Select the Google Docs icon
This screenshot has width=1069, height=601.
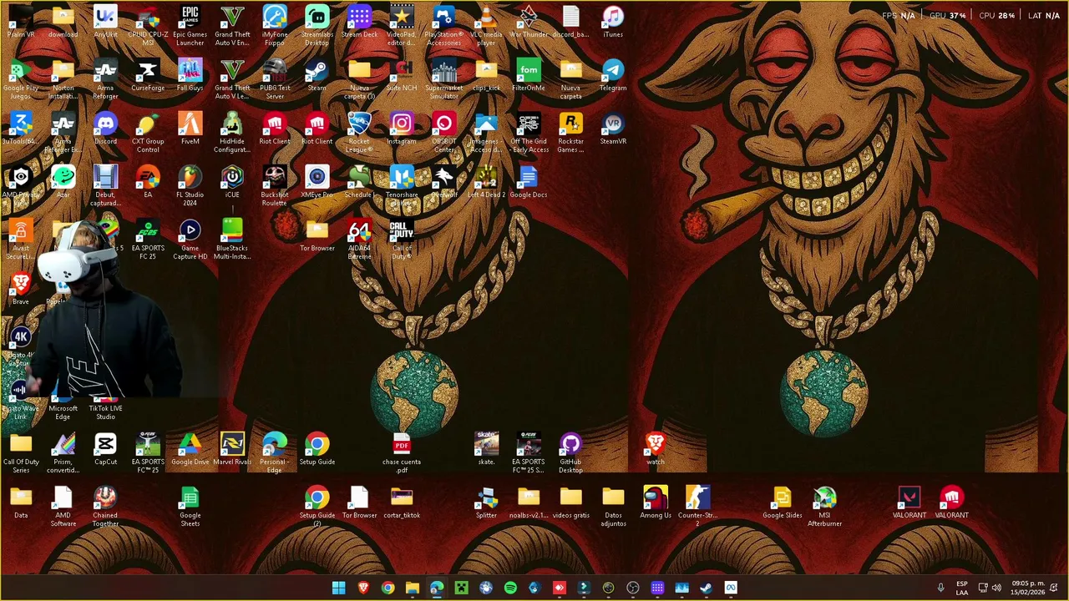[x=529, y=183]
